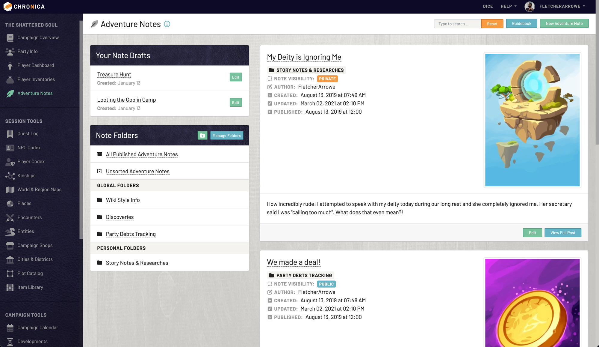The image size is (599, 347).
Task: Click the floating island note thumbnail
Action: click(x=532, y=120)
